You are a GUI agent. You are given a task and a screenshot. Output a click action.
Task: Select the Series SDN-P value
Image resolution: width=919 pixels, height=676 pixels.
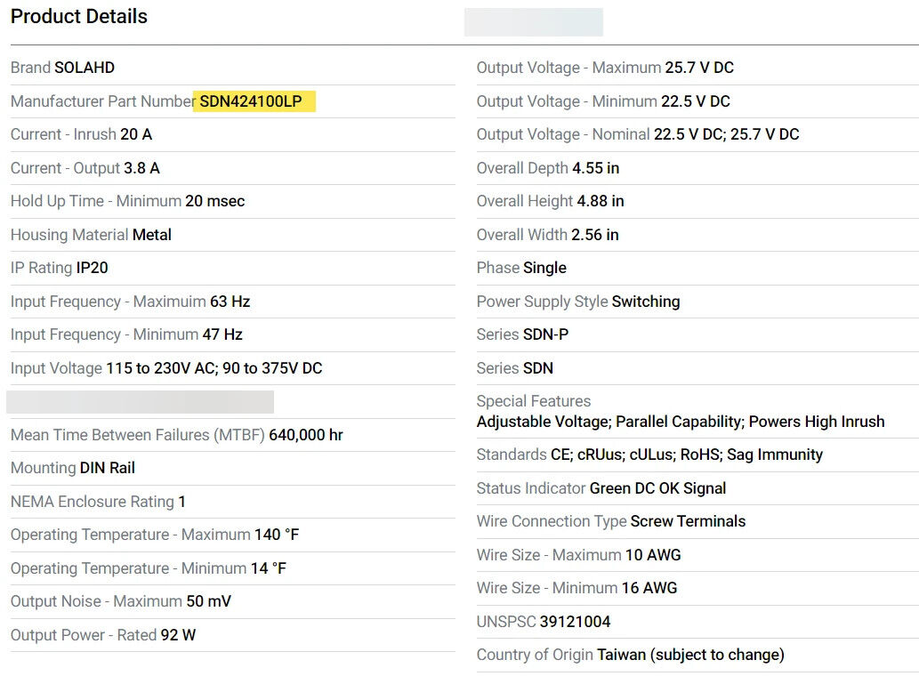pyautogui.click(x=545, y=334)
